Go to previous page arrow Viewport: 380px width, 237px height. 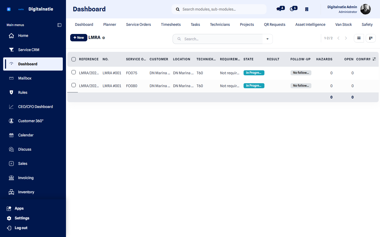[338, 38]
